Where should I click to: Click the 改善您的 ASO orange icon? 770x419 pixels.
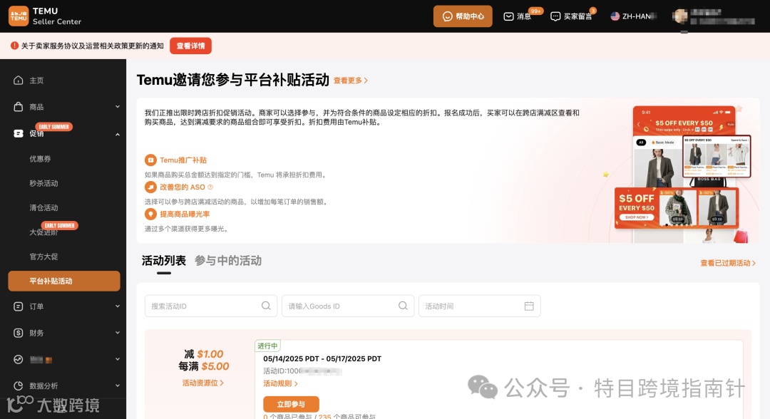[150, 187]
